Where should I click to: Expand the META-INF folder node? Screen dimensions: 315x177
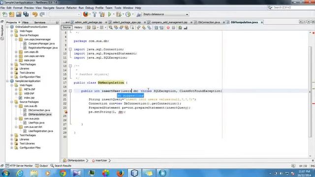tap(16, 89)
